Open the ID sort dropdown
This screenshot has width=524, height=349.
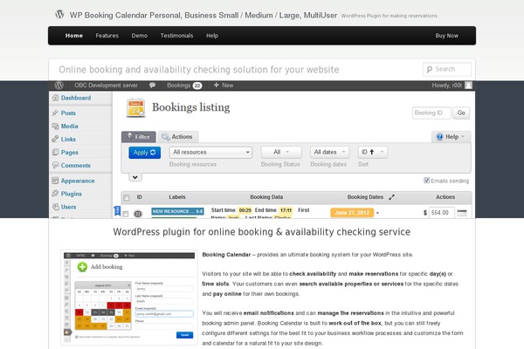coord(373,153)
